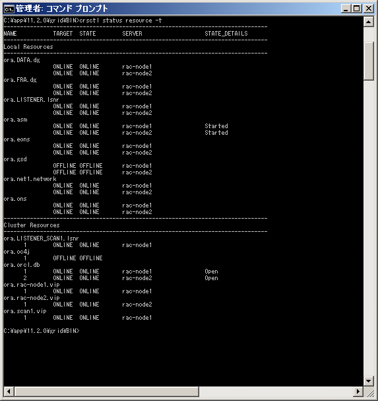This screenshot has height=401, width=378.
Task: Click the horizontal scrollbar right arrow
Action: tap(358, 391)
